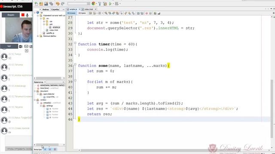Switch to the index.html editor tab

pos(89,9)
